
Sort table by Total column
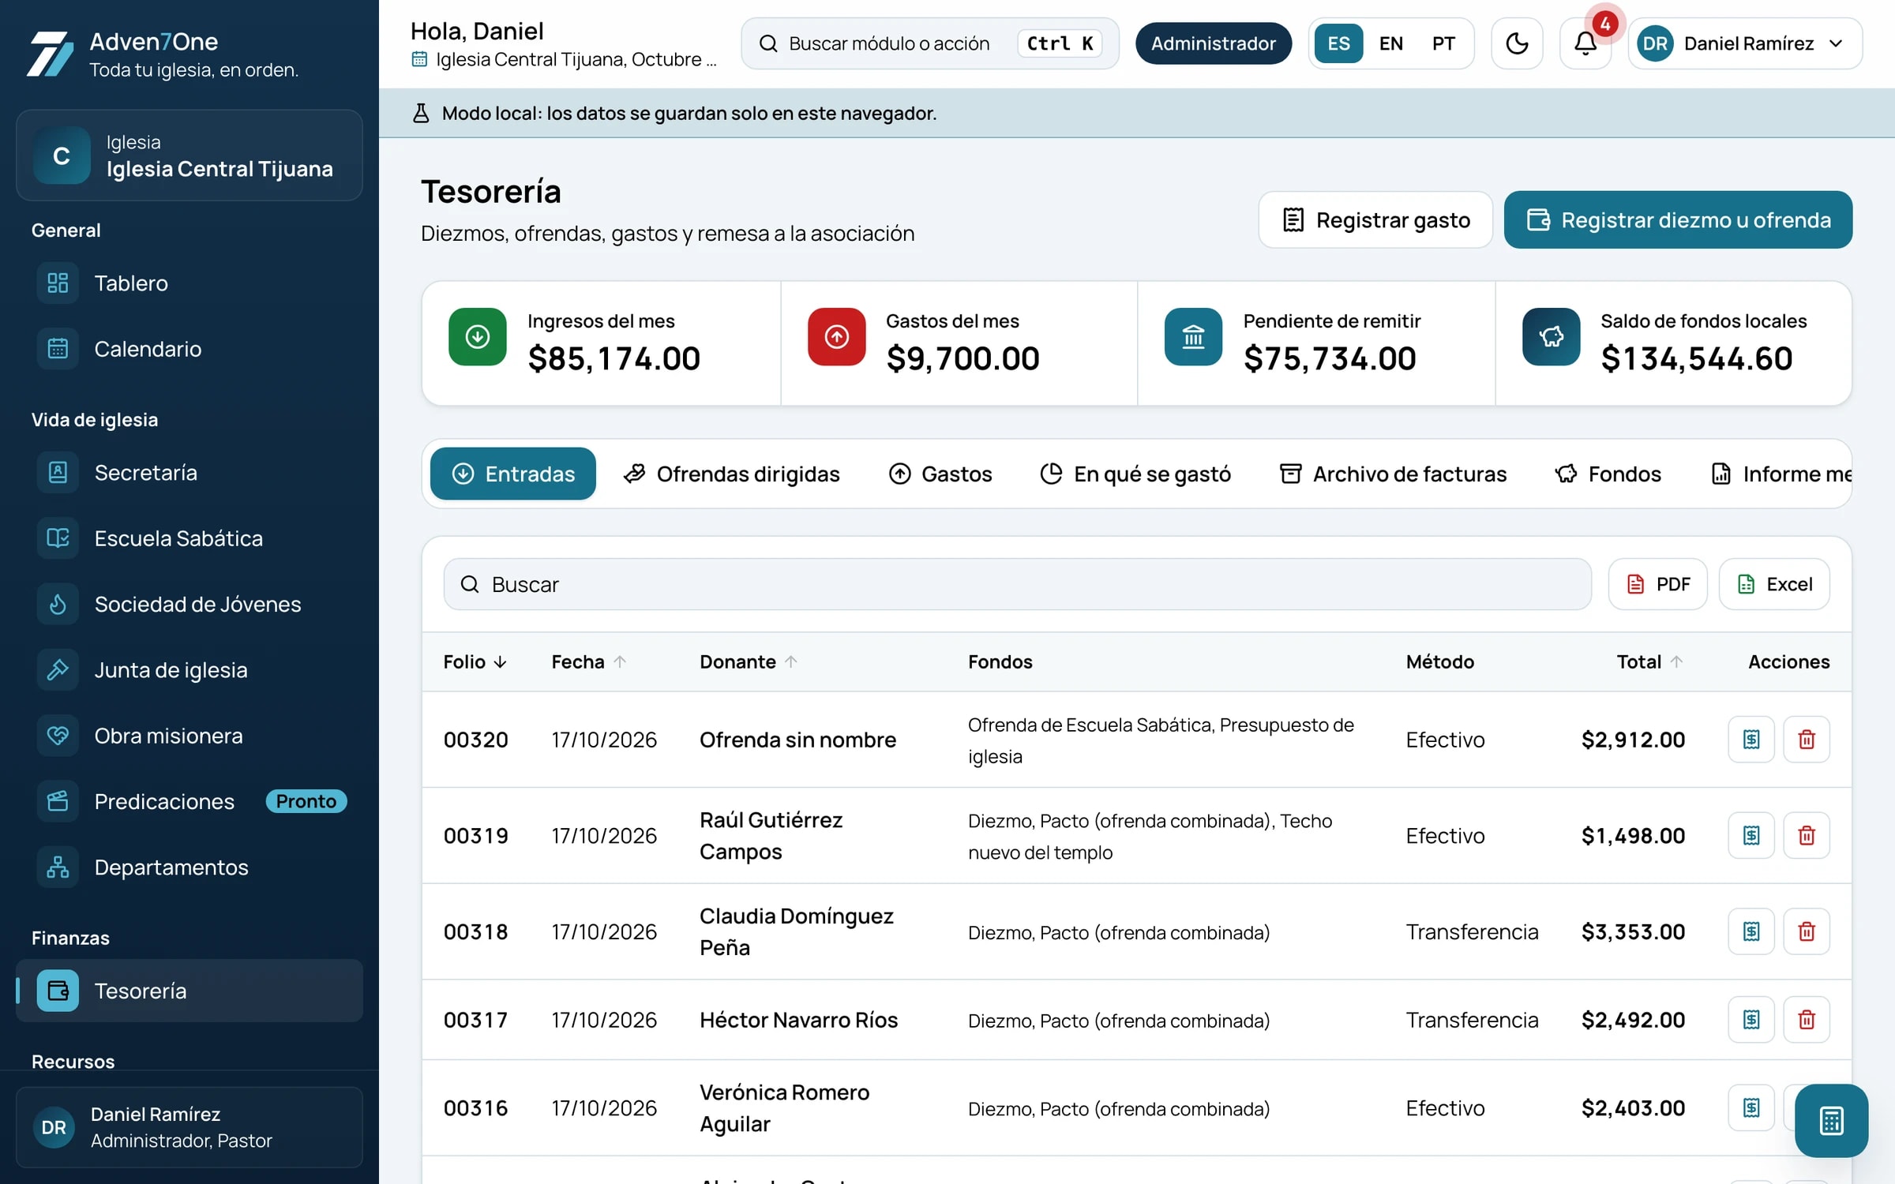1649,661
